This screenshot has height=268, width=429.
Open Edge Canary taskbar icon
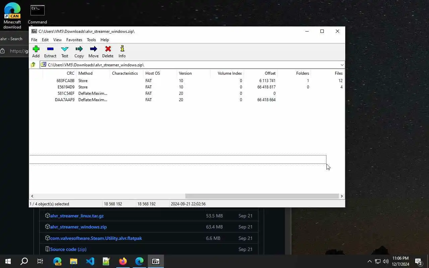(57, 261)
